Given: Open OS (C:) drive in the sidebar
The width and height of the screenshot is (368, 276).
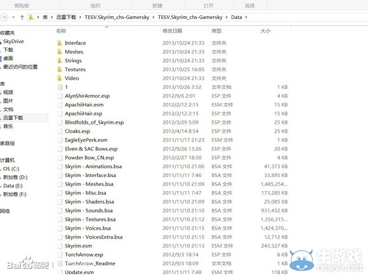Looking at the screenshot, I should [x=11, y=169].
